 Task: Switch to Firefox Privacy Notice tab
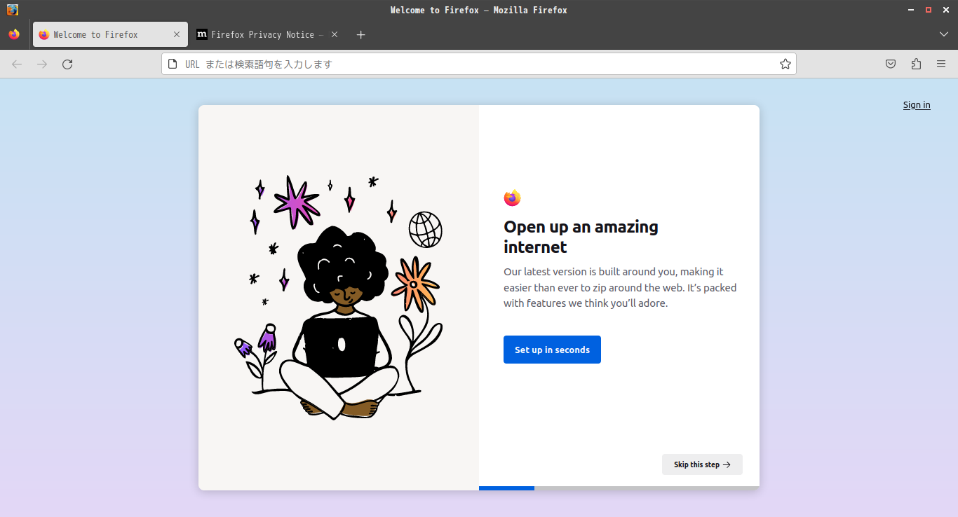(268, 34)
